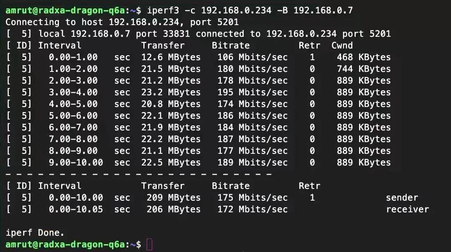Click the first "Transfer" column header
Image resolution: width=451 pixels, height=252 pixels.
[163, 46]
